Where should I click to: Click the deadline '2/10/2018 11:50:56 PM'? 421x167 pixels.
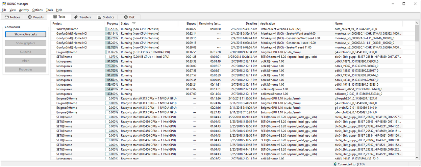[243, 98]
